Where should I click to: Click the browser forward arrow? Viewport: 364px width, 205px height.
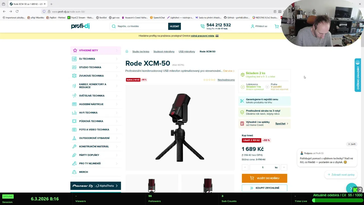11,11
